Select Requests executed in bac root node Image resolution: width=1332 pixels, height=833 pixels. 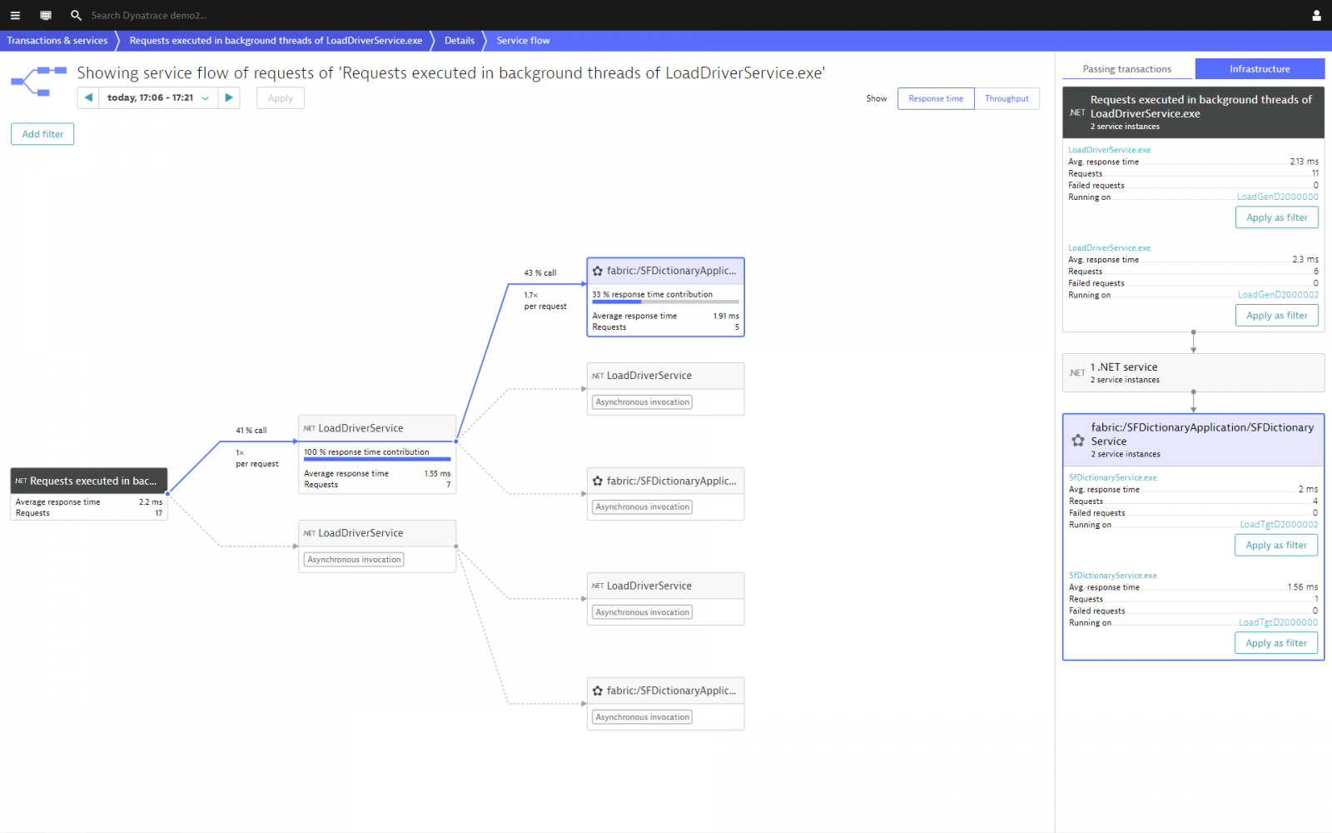pos(89,494)
